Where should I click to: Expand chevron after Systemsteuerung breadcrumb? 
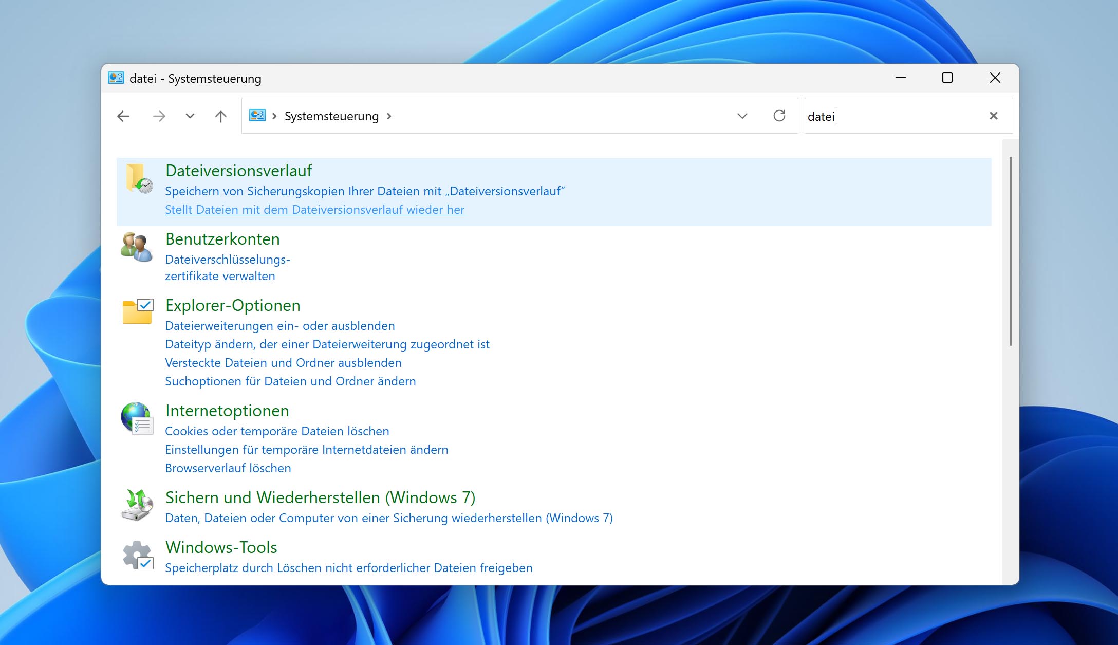pos(389,116)
